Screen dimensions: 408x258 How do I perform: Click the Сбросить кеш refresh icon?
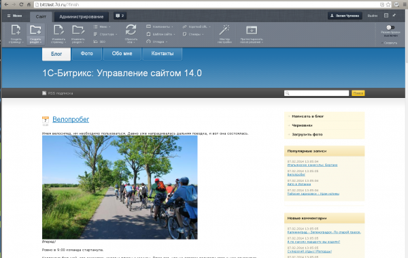pyautogui.click(x=131, y=29)
